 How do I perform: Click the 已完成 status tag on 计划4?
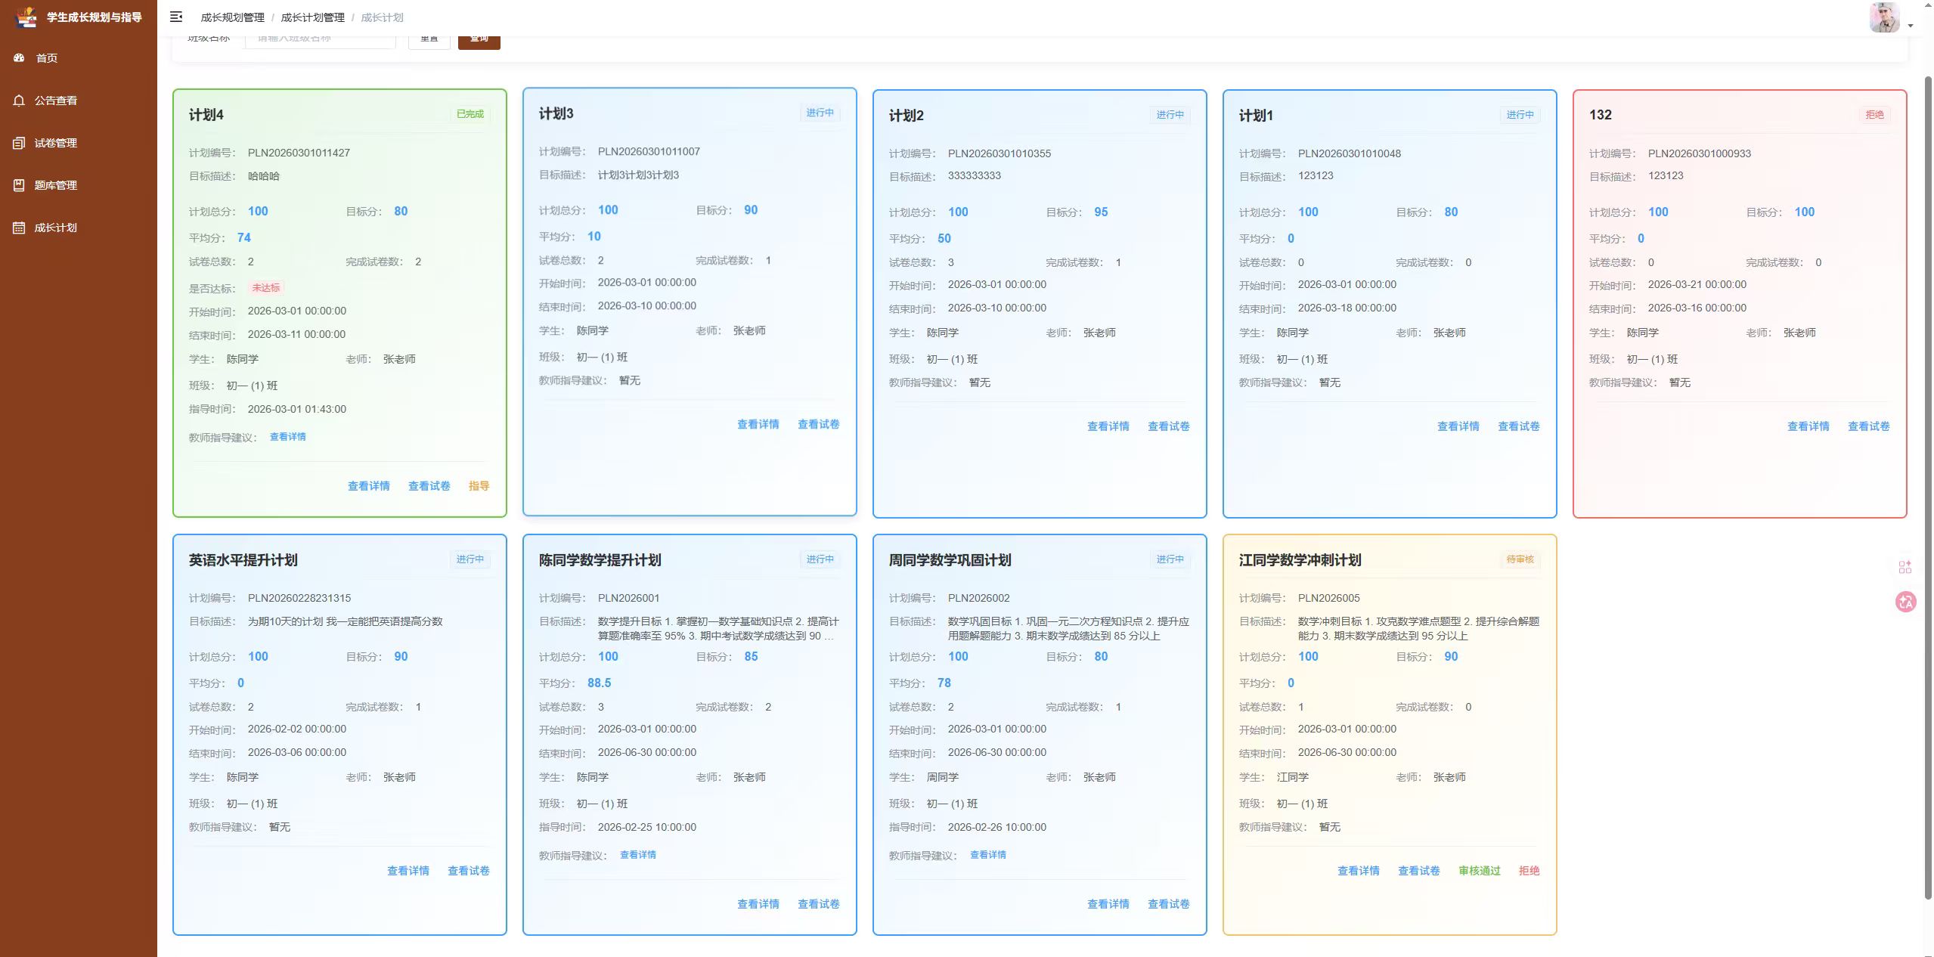tap(470, 114)
